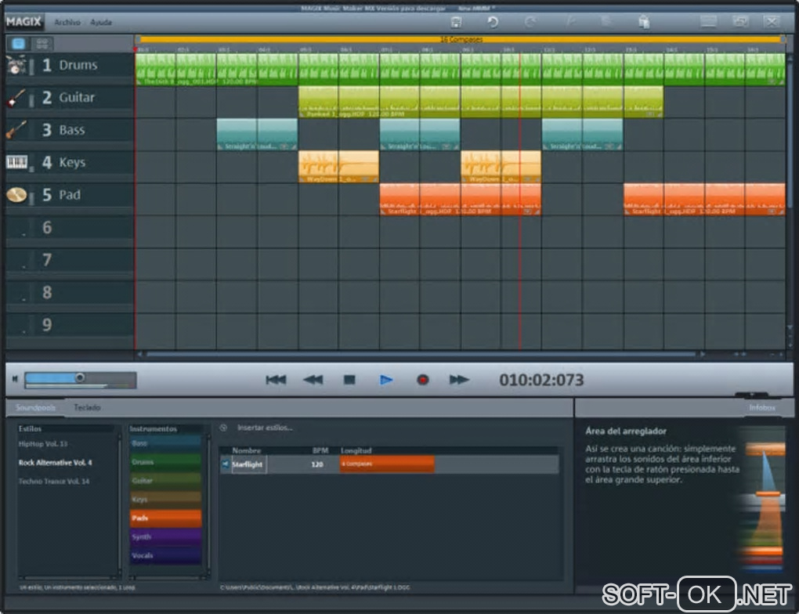Select the Pads instrument category
The image size is (799, 614).
(x=165, y=518)
